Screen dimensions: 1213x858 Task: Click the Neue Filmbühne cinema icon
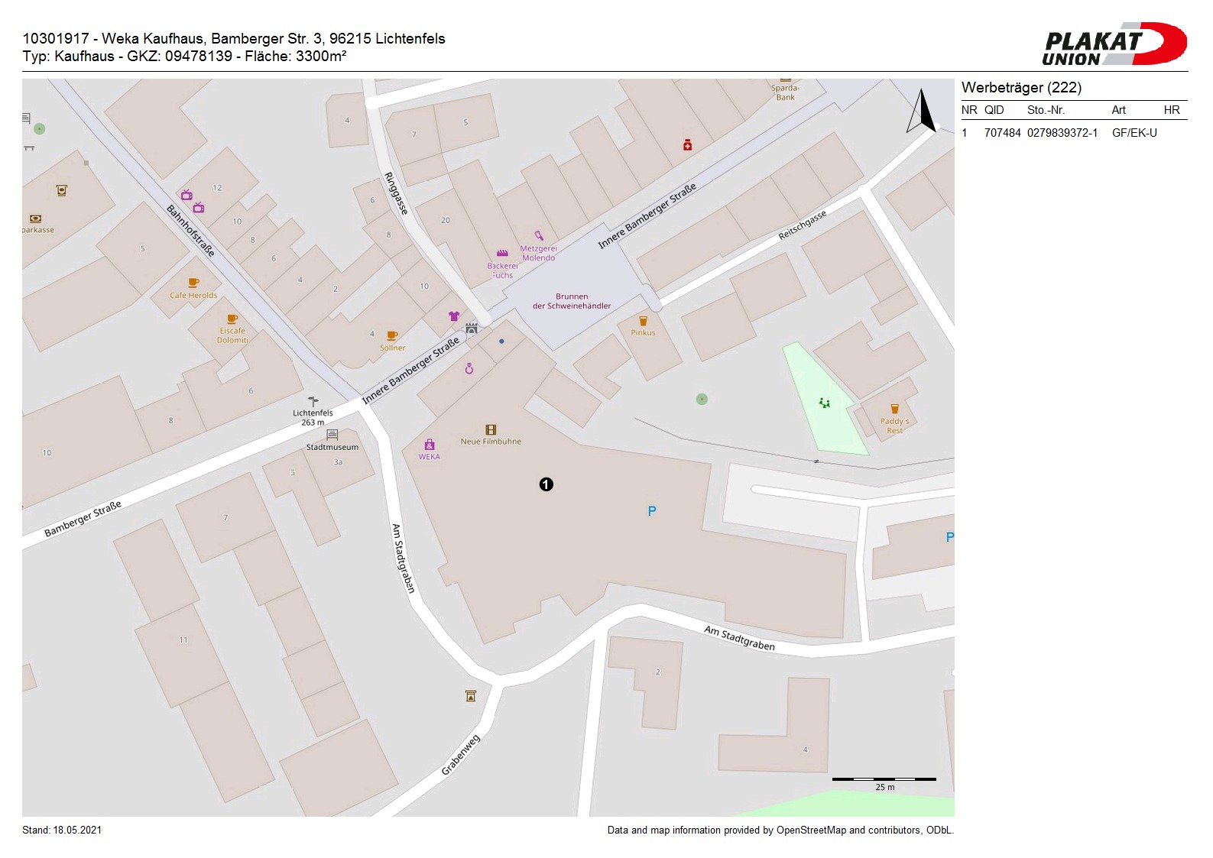[x=491, y=430]
